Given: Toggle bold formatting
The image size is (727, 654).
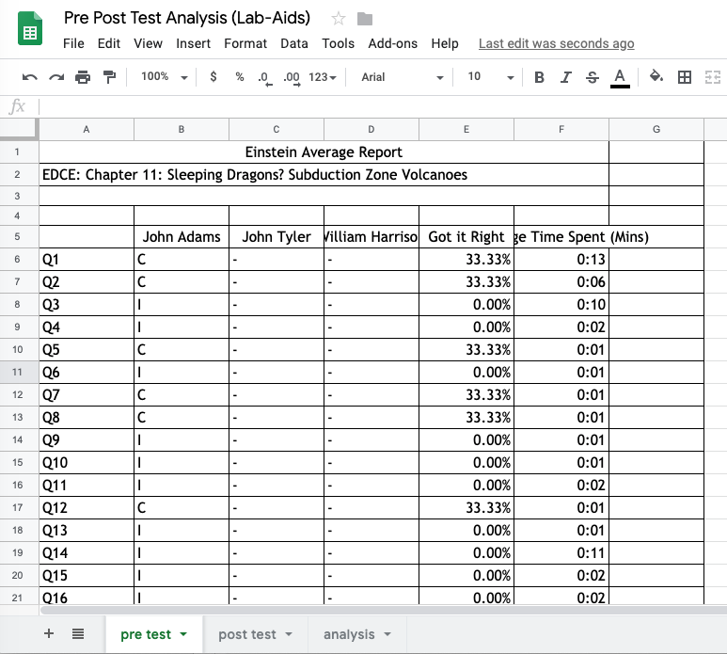Looking at the screenshot, I should point(539,77).
